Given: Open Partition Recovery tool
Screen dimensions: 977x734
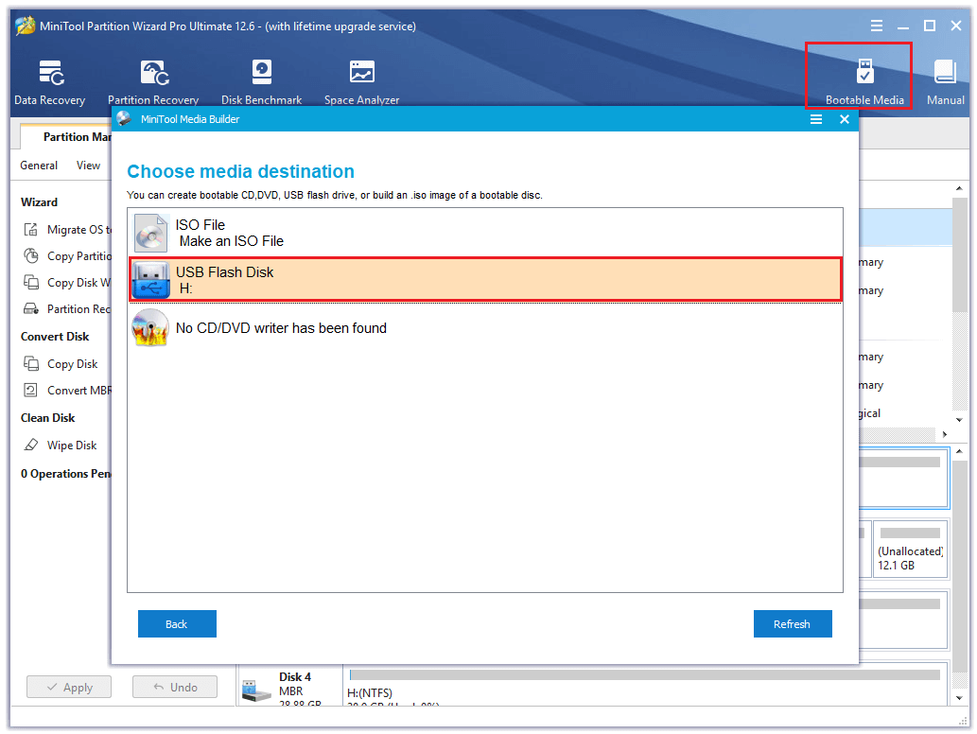Looking at the screenshot, I should tap(153, 82).
